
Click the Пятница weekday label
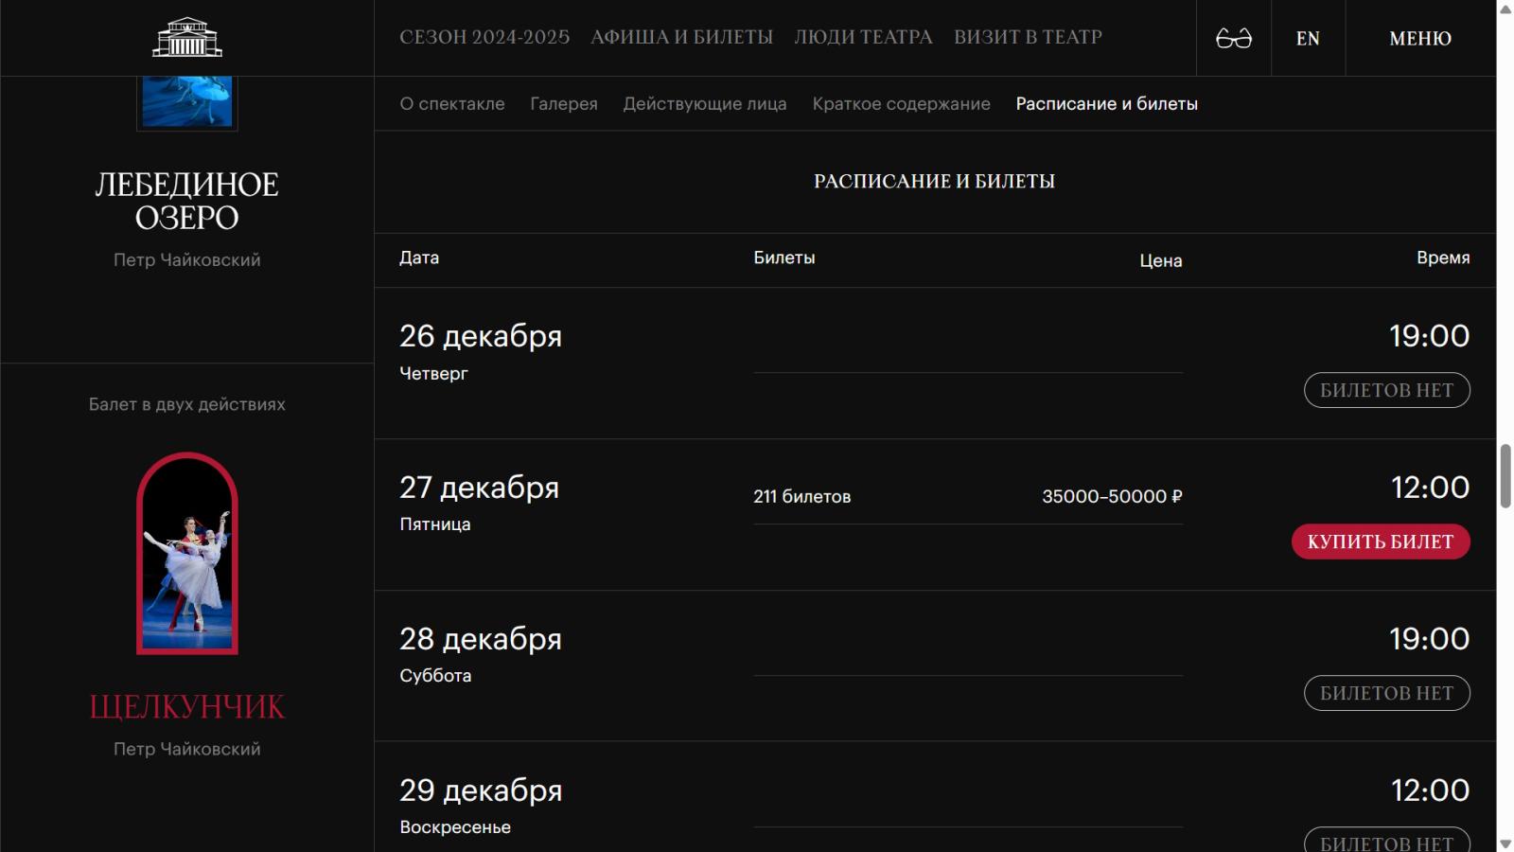435,524
